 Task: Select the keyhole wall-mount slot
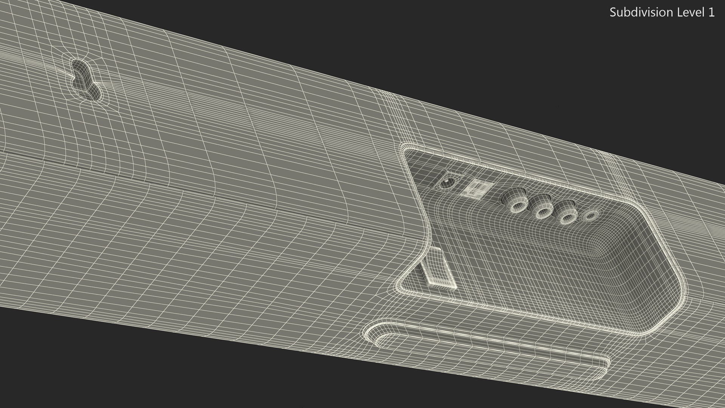pos(86,80)
